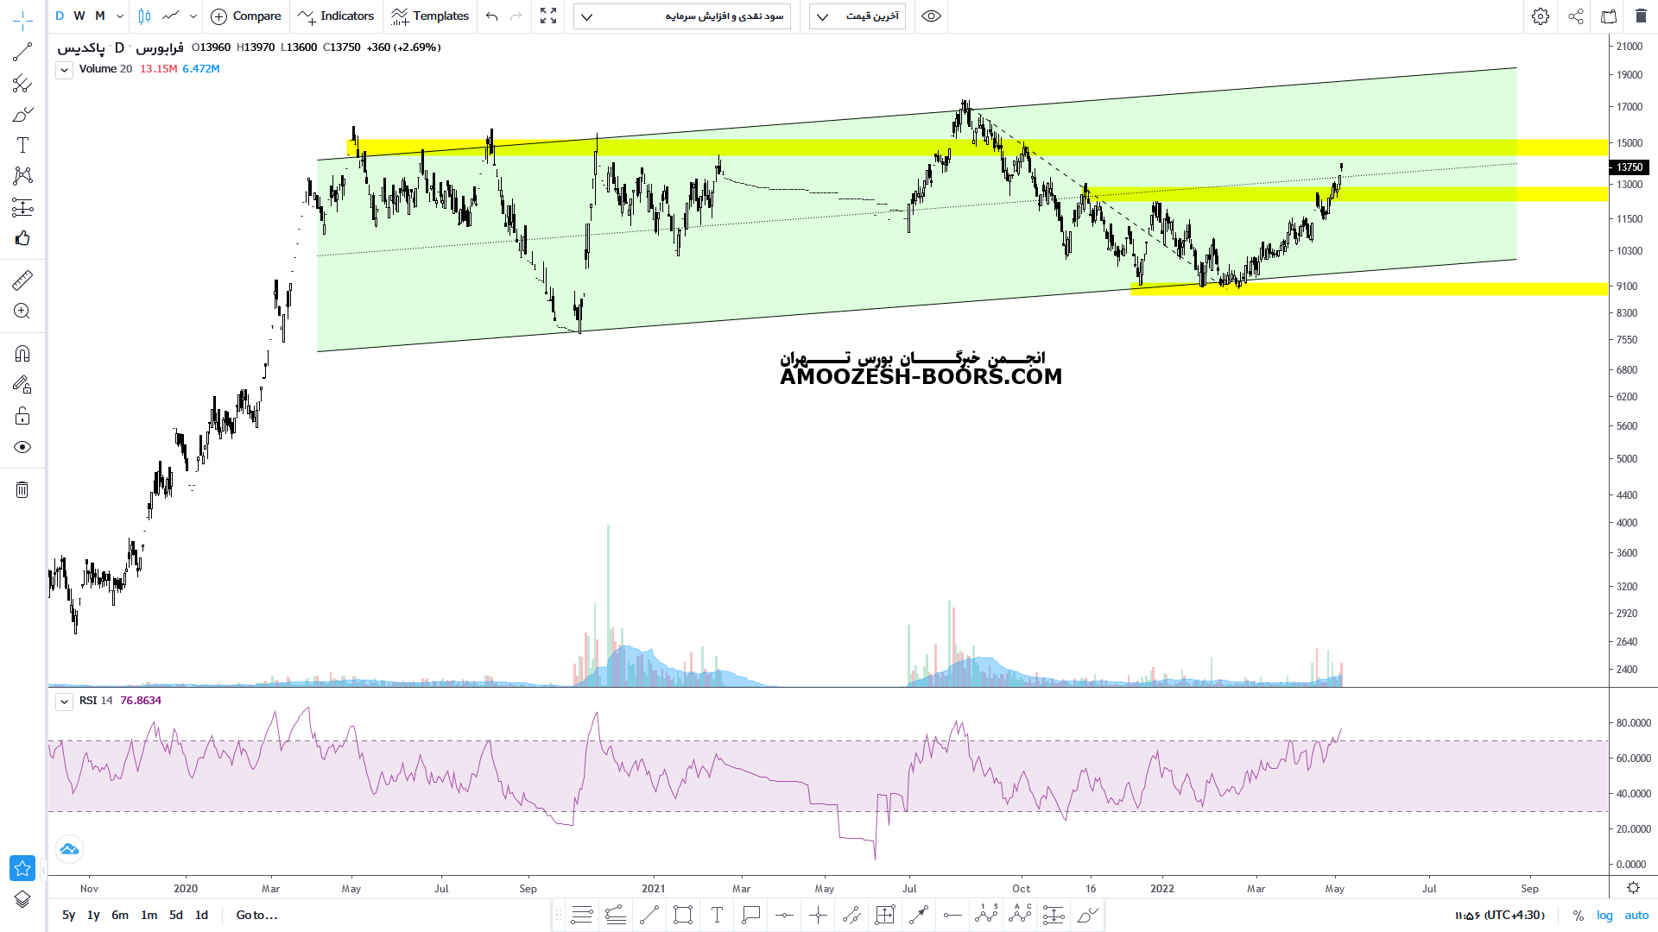Click the zoom in magnifier tool
This screenshot has width=1658, height=932.
[x=22, y=312]
